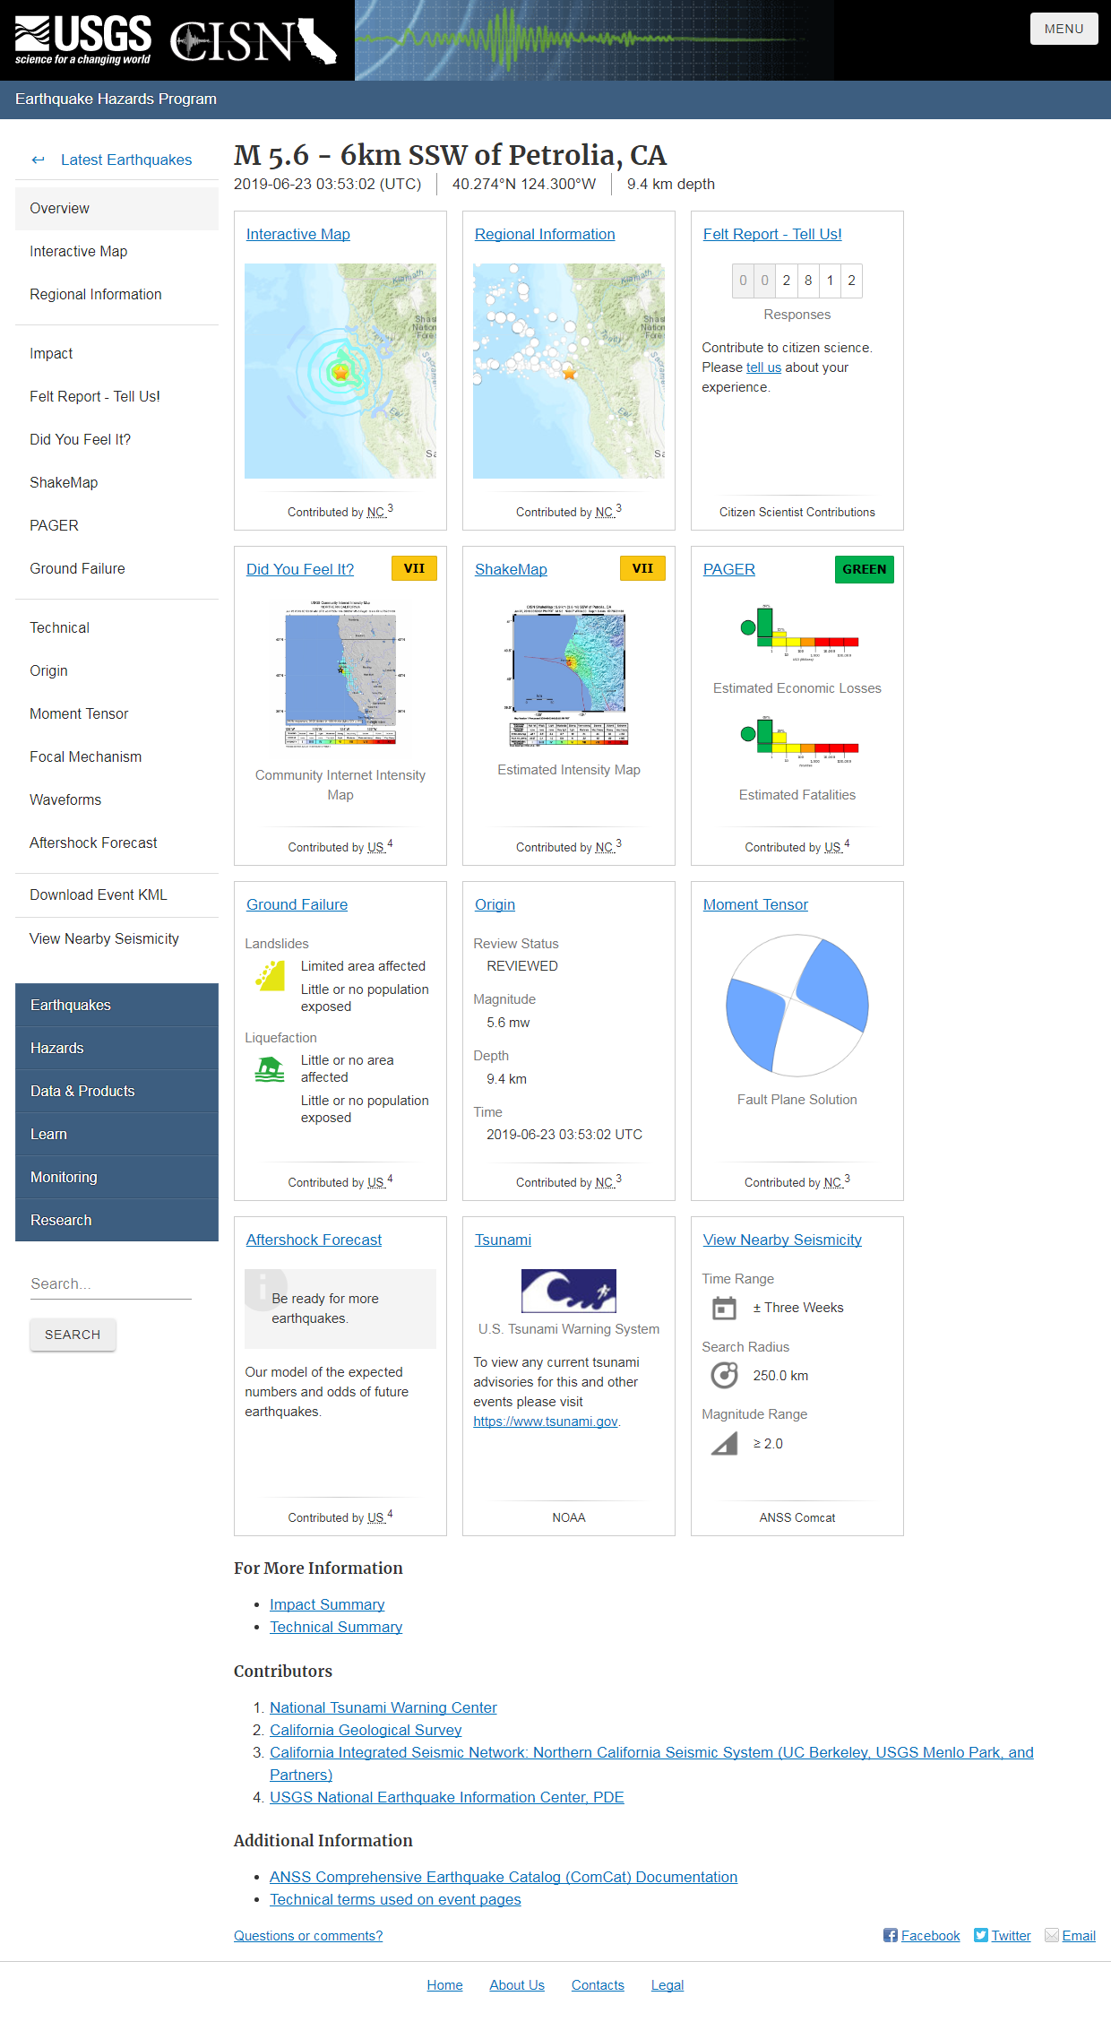
Task: Click the USGS logo in header
Action: point(82,40)
